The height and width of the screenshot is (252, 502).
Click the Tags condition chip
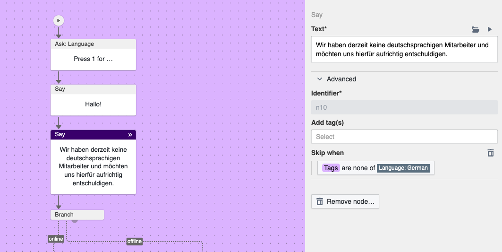(x=331, y=168)
